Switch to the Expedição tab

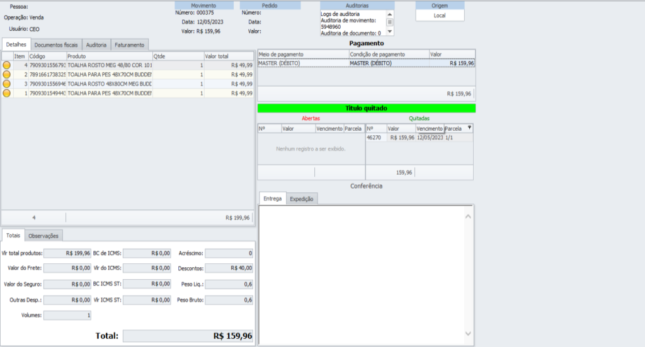(302, 199)
